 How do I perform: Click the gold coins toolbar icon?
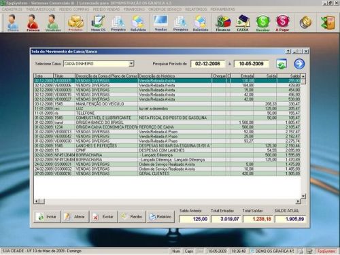305,22
